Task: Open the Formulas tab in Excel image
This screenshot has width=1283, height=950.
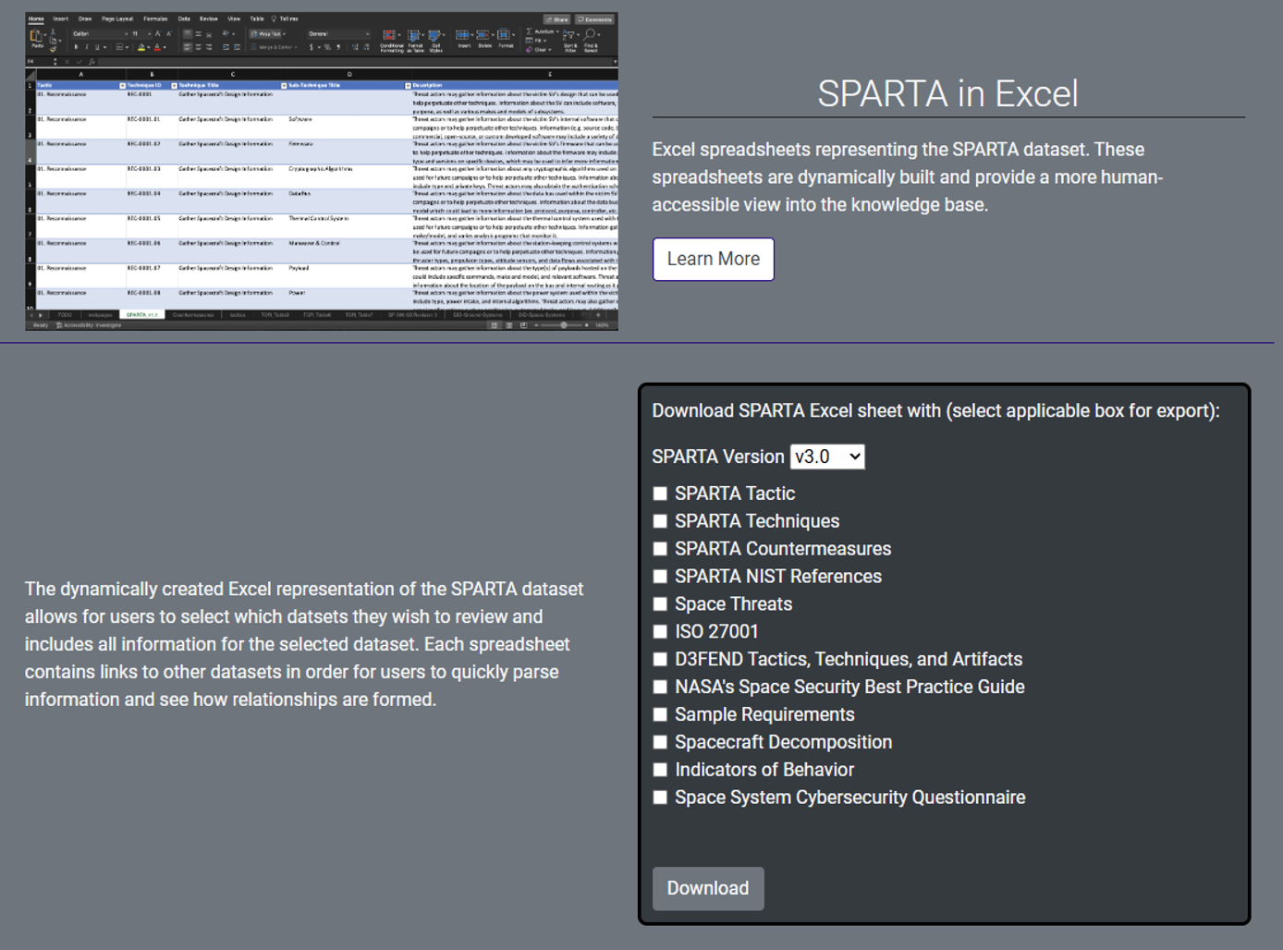Action: pyautogui.click(x=155, y=18)
